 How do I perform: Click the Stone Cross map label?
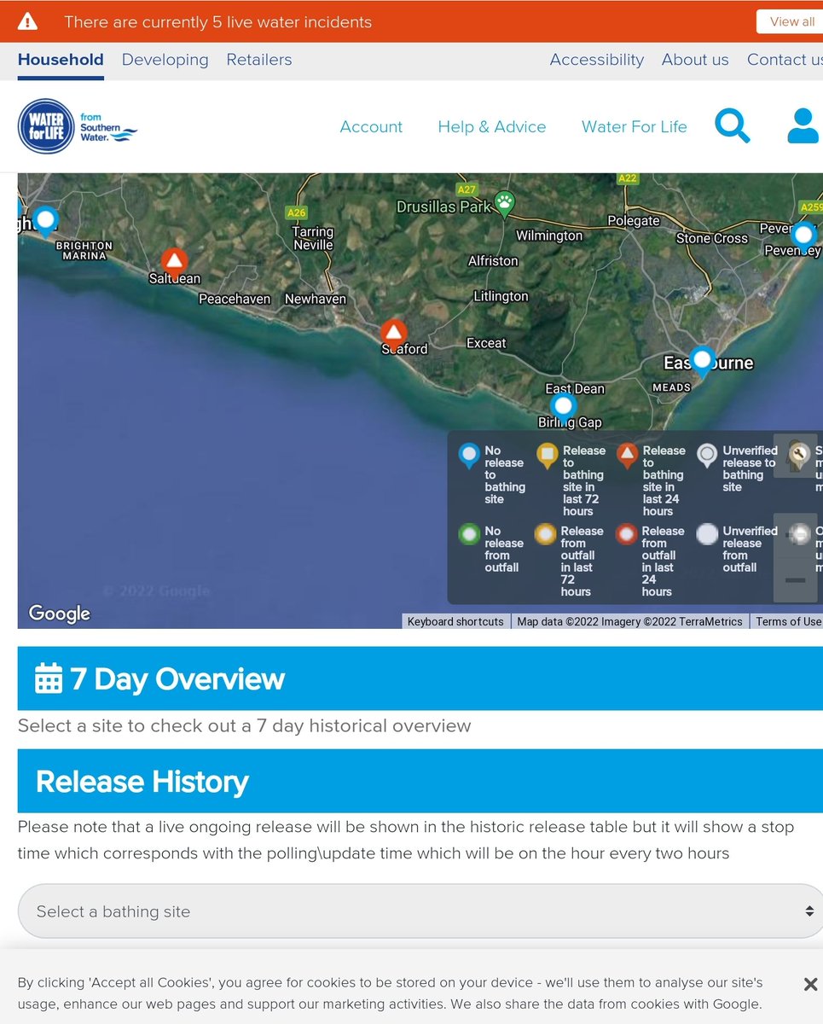pyautogui.click(x=712, y=238)
